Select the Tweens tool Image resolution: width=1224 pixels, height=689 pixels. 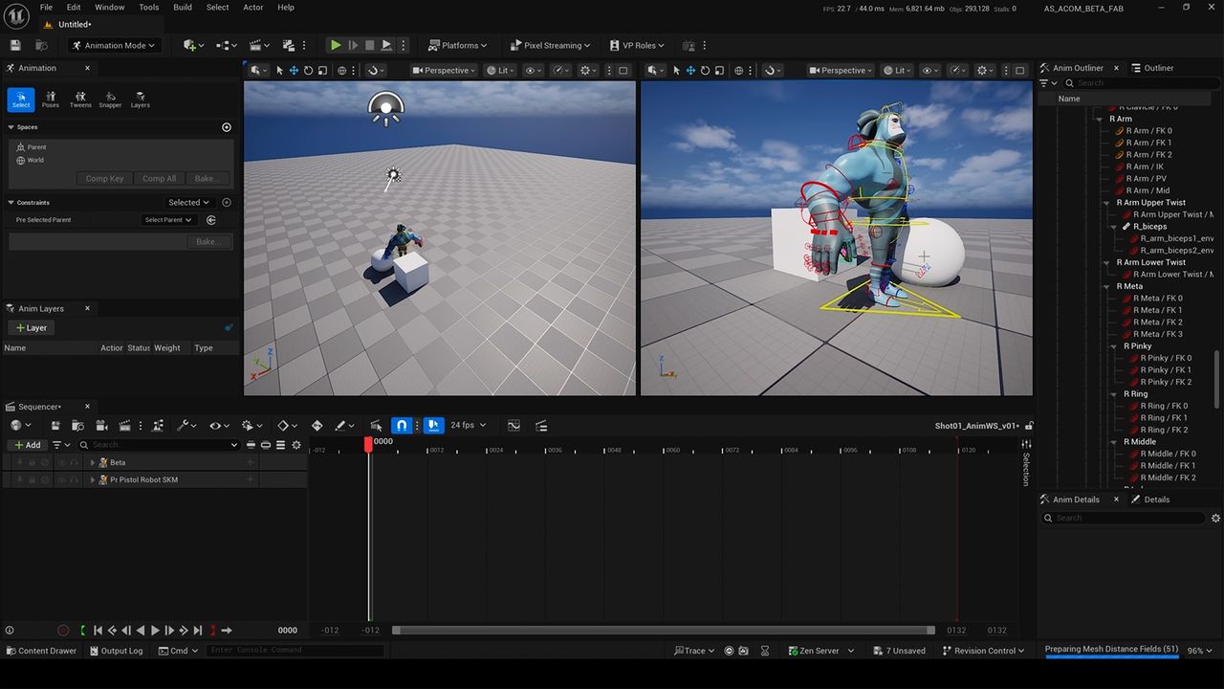click(80, 99)
